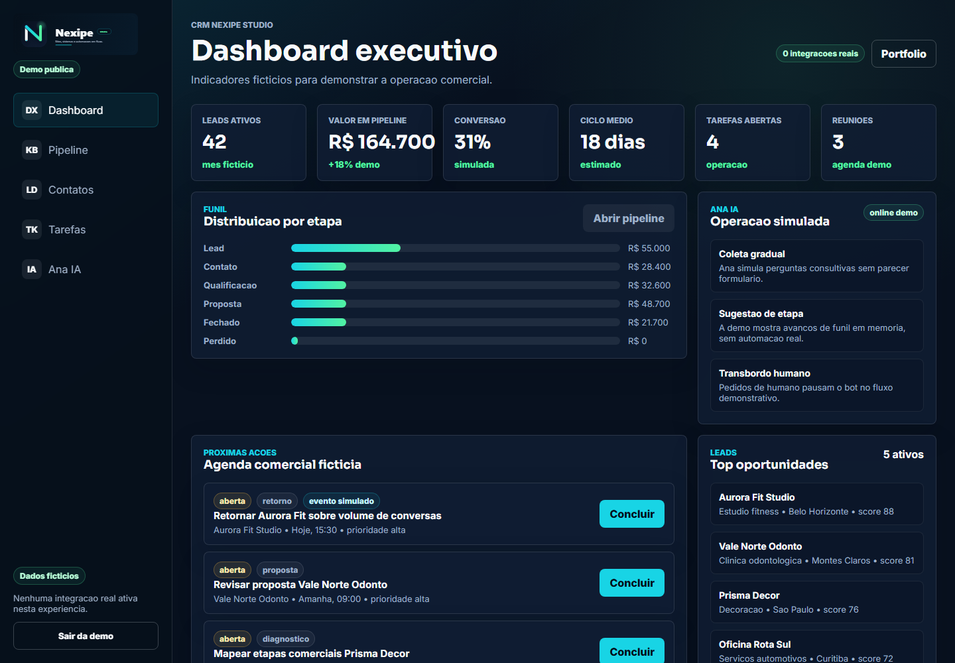The image size is (955, 663).
Task: Select the Transbordo humano card
Action: click(817, 385)
